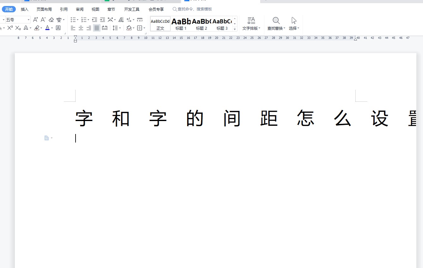
Task: Center align the text
Action: 81,28
